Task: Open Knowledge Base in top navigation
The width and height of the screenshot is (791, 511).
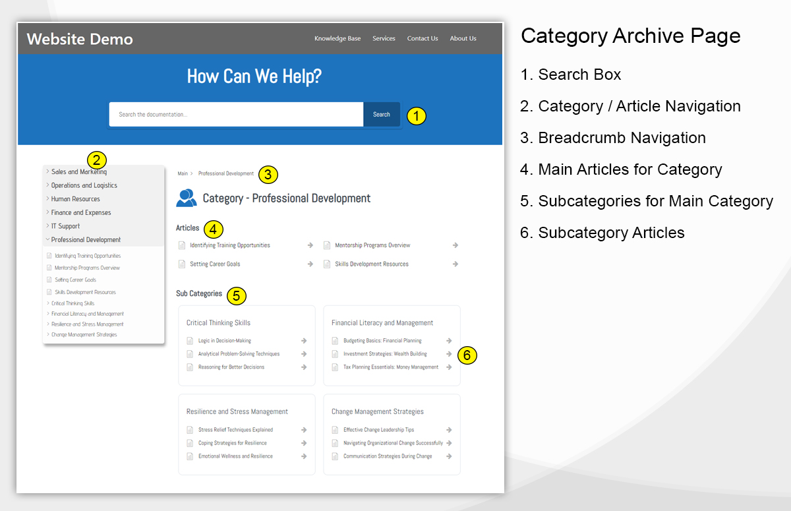Action: coord(337,38)
